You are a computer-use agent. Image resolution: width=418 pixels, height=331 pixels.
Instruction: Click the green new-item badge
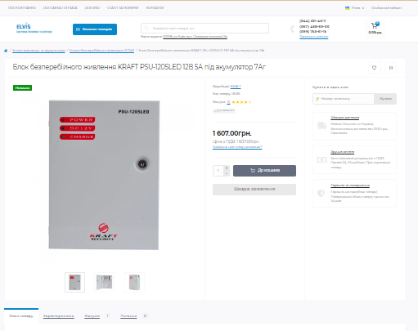[x=22, y=87]
